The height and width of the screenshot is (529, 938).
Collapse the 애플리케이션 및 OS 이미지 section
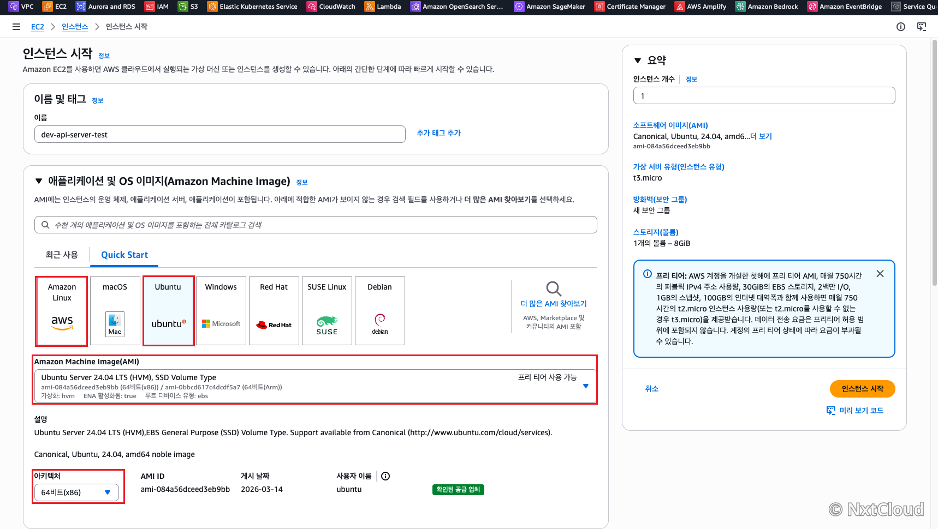[x=39, y=181]
